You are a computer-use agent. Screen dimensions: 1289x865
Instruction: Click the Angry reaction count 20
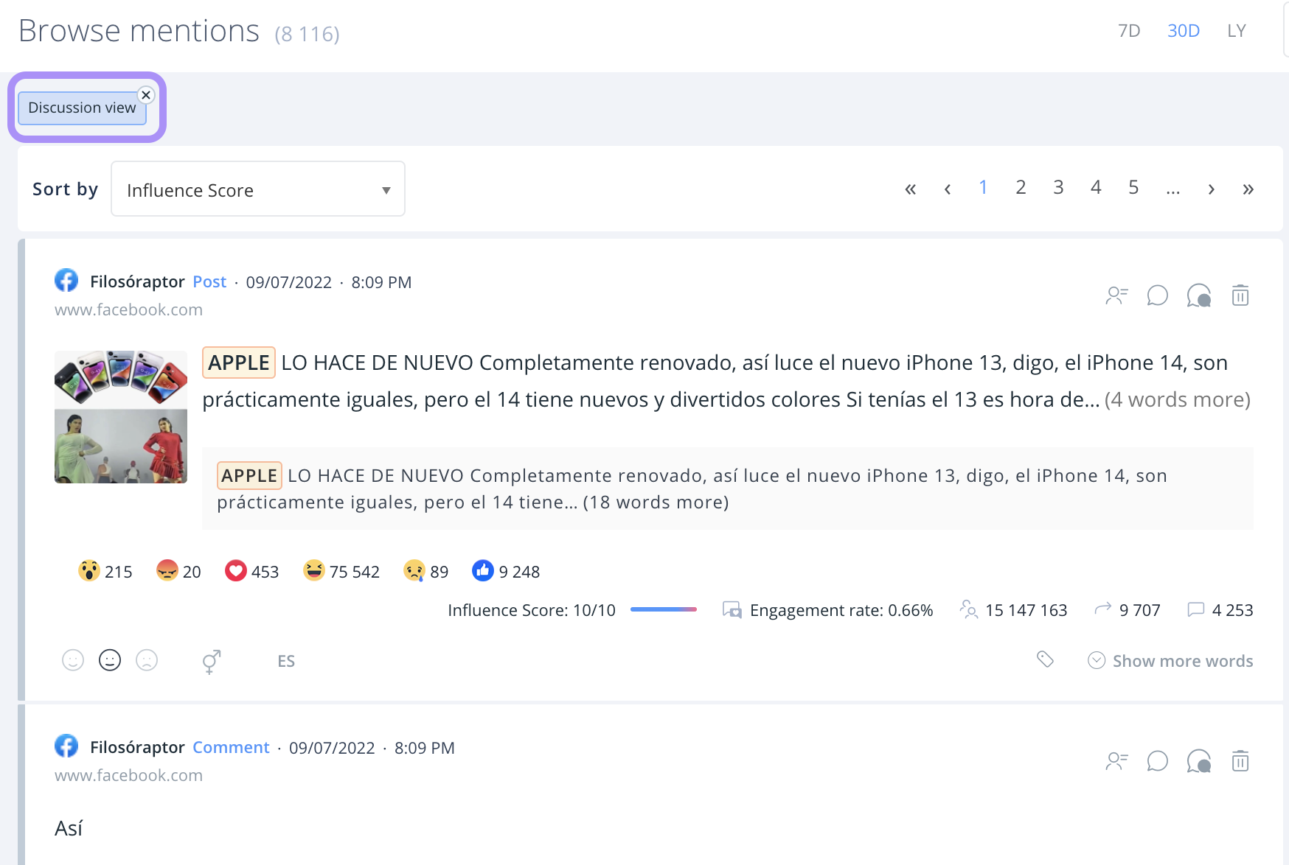point(178,571)
